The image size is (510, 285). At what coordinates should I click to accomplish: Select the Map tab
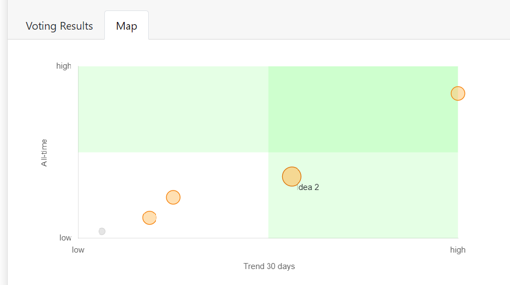(126, 26)
